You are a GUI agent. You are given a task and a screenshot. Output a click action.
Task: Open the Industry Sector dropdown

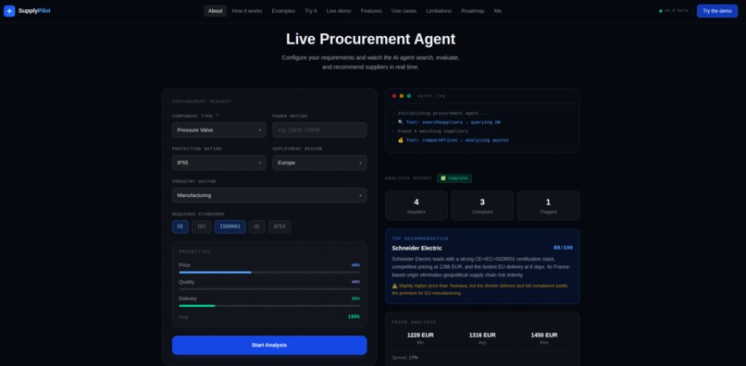[269, 195]
